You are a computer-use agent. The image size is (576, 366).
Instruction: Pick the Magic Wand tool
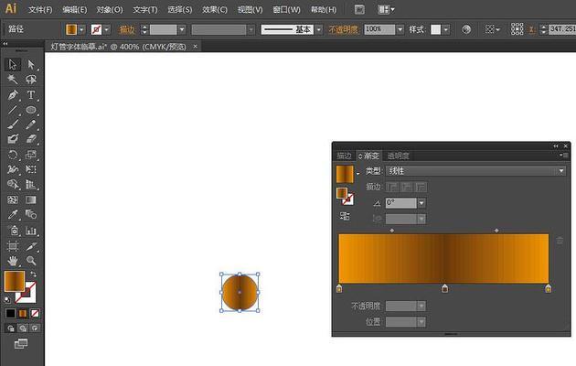13,80
